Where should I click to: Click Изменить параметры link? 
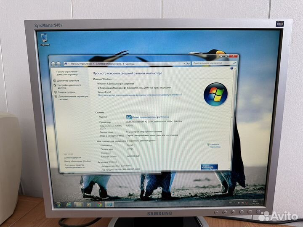coord(215,145)
